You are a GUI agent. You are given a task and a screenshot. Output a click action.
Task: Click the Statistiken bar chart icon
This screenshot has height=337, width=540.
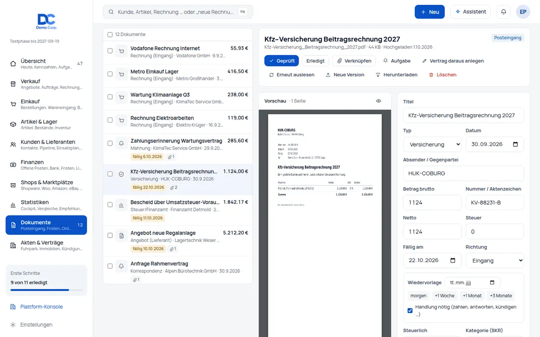coord(13,205)
